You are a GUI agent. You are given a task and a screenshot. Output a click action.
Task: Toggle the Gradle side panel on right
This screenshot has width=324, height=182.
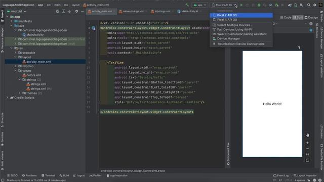321,16
